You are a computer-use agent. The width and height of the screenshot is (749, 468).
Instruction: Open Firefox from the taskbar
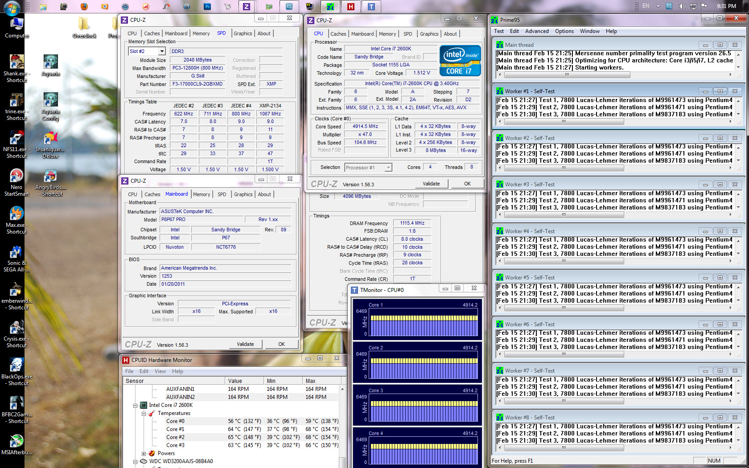tap(84, 7)
